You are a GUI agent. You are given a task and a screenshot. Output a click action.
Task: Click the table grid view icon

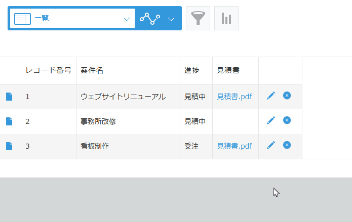click(22, 19)
